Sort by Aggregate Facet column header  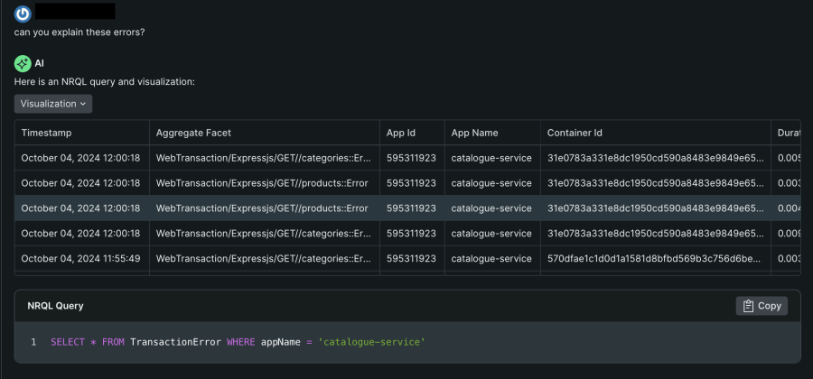tap(193, 133)
